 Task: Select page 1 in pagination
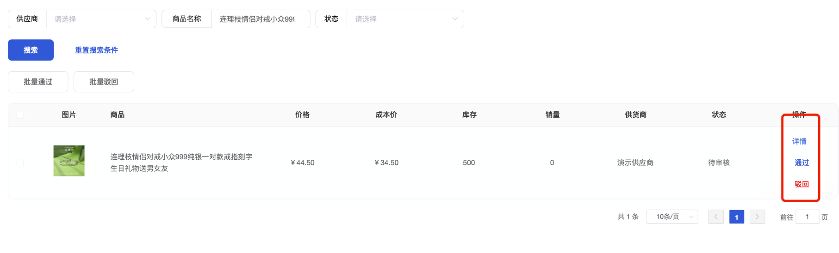click(736, 217)
